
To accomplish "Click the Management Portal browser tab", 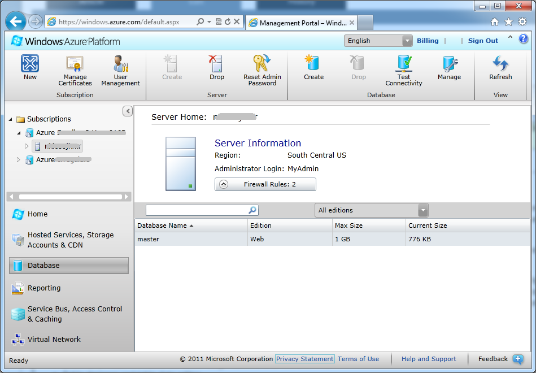I will click(302, 23).
